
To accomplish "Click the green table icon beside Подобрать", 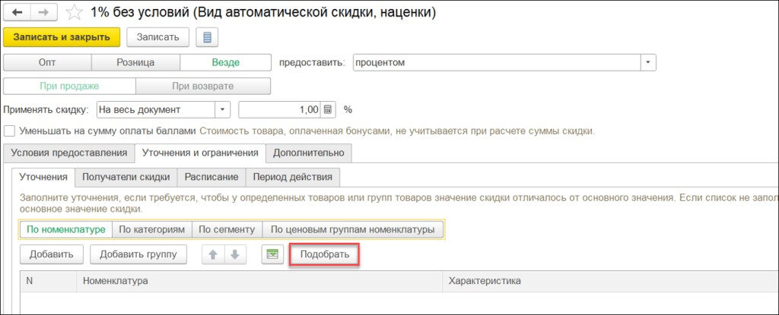I will [272, 254].
